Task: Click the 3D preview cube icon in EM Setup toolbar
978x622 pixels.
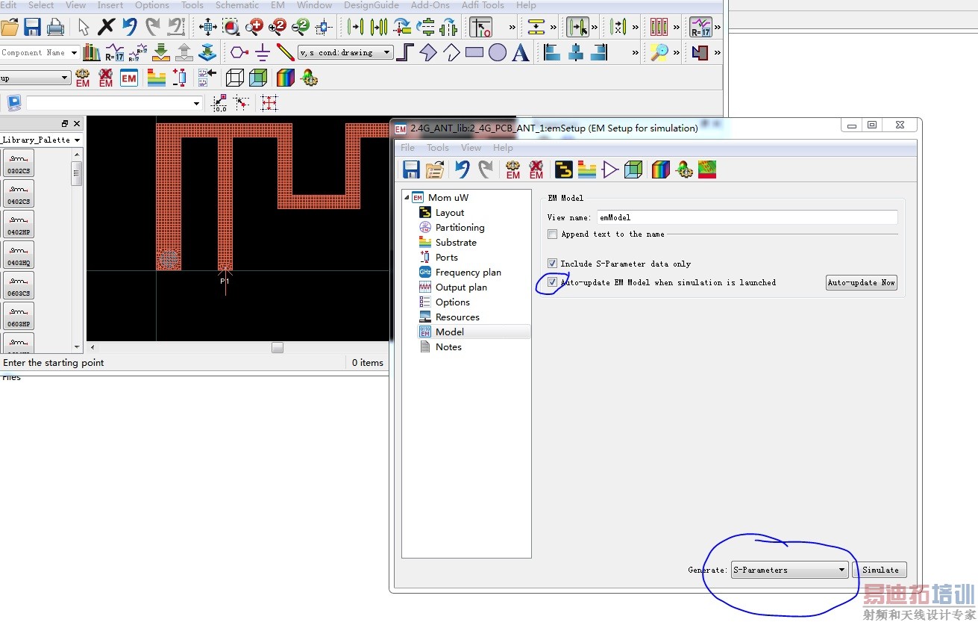Action: 633,170
